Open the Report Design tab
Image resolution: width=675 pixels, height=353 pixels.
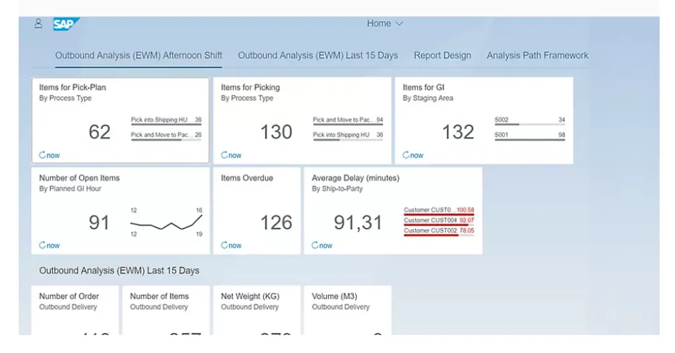click(x=442, y=55)
